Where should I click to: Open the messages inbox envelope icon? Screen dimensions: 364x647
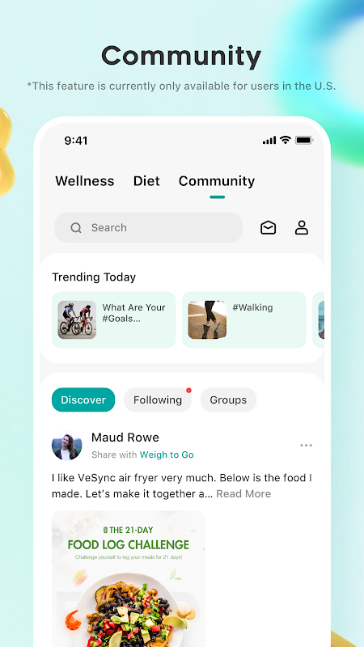[269, 227]
